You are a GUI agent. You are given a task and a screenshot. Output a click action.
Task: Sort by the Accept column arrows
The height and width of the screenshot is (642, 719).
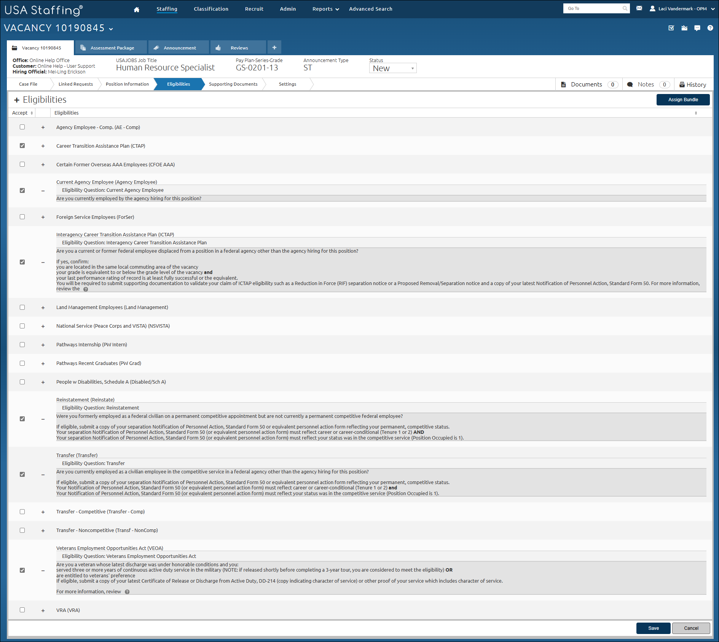point(32,113)
